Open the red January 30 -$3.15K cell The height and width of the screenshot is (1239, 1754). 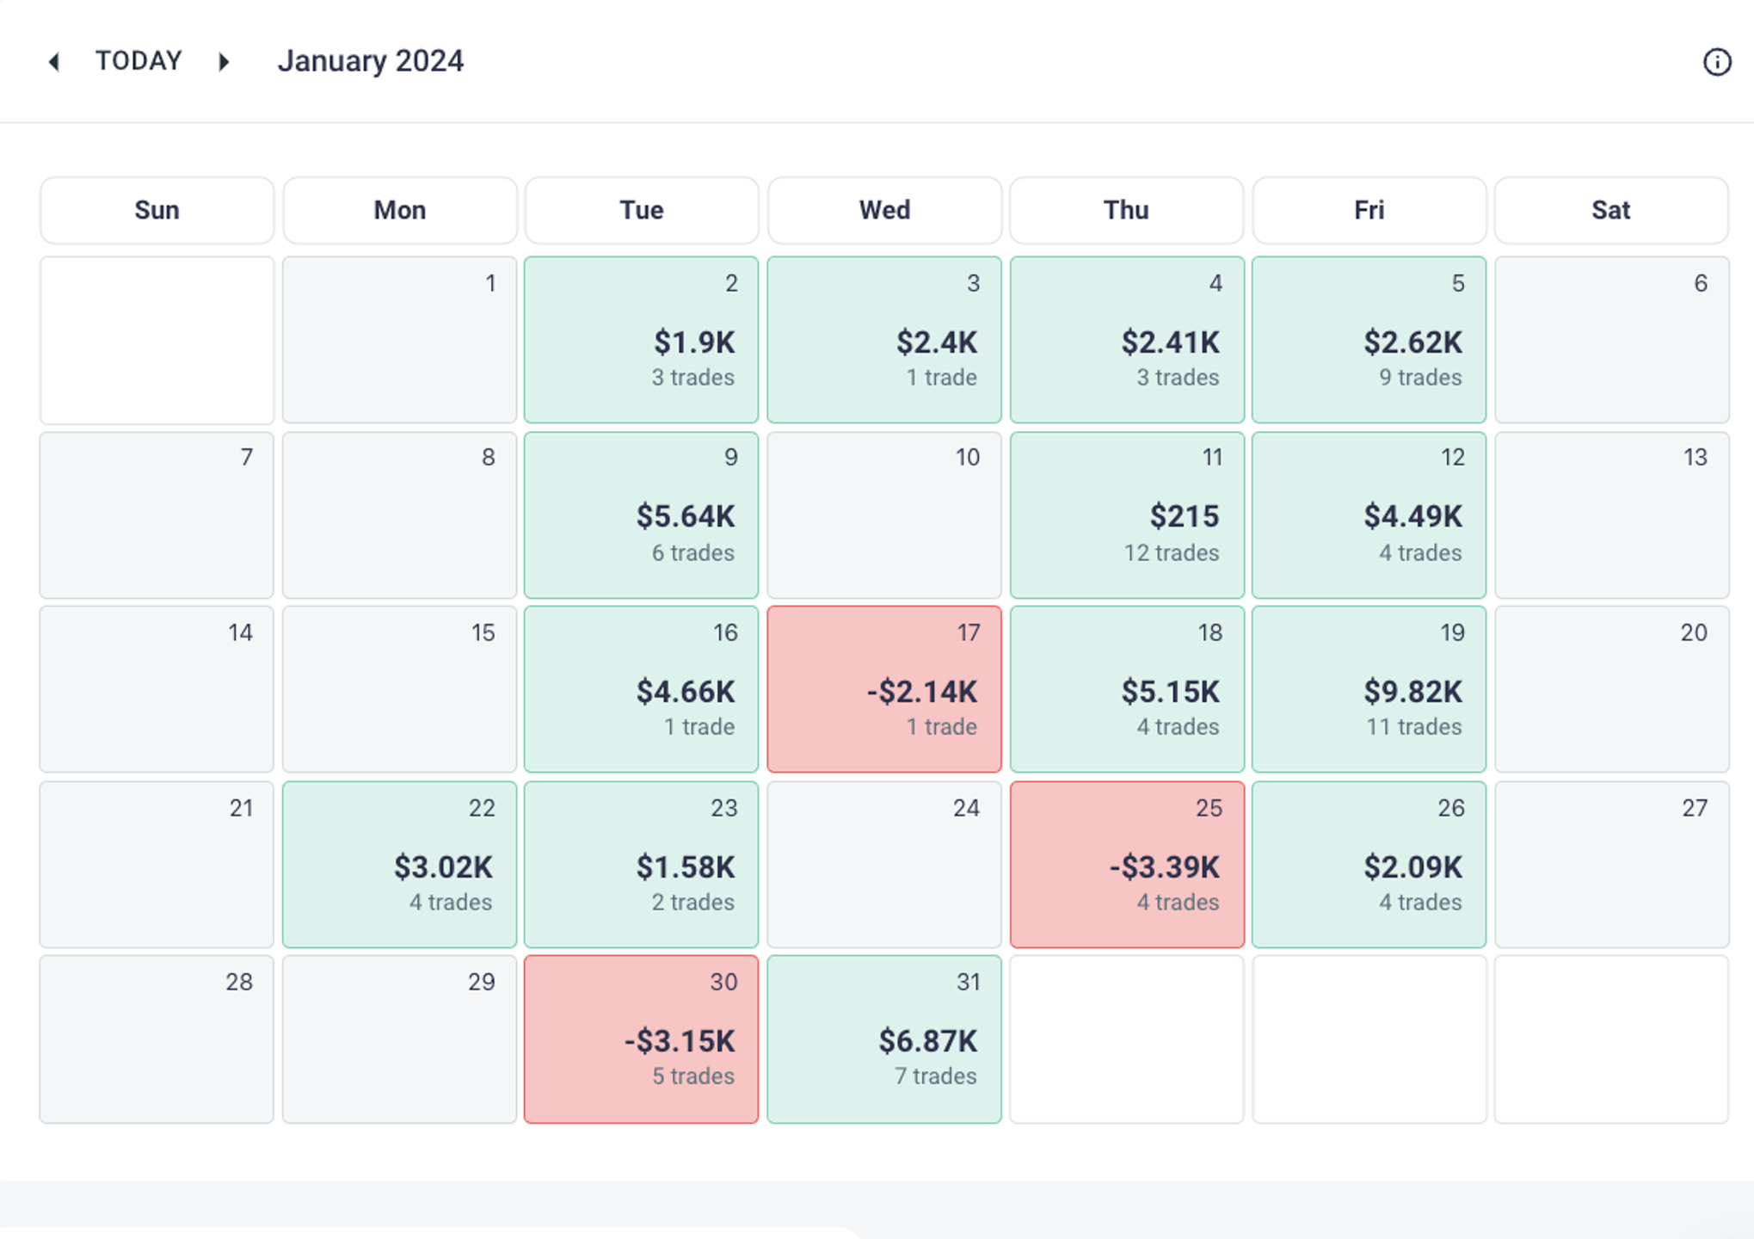click(x=642, y=1039)
